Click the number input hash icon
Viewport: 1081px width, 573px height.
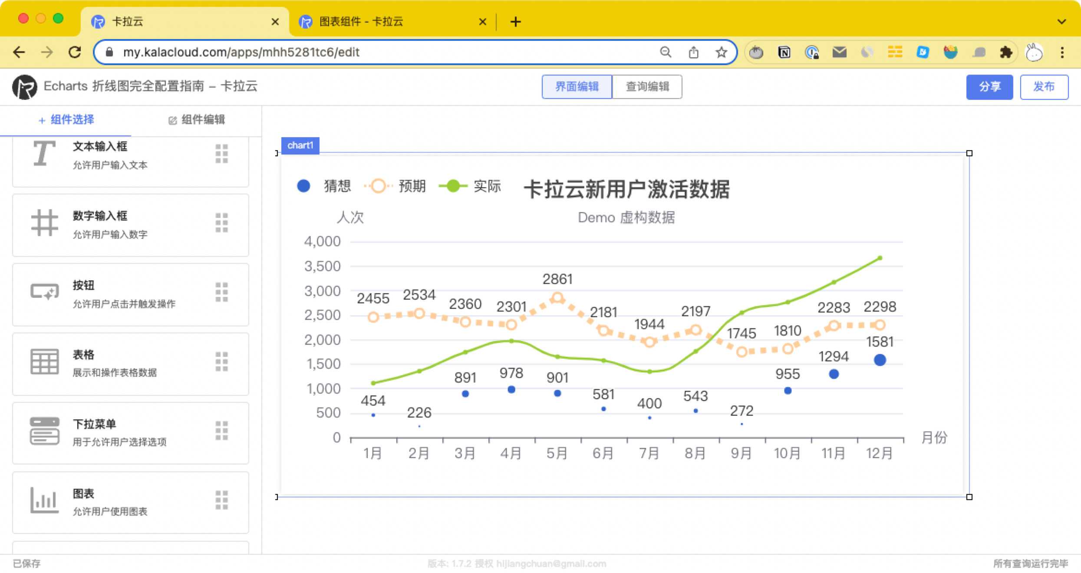[x=44, y=223]
